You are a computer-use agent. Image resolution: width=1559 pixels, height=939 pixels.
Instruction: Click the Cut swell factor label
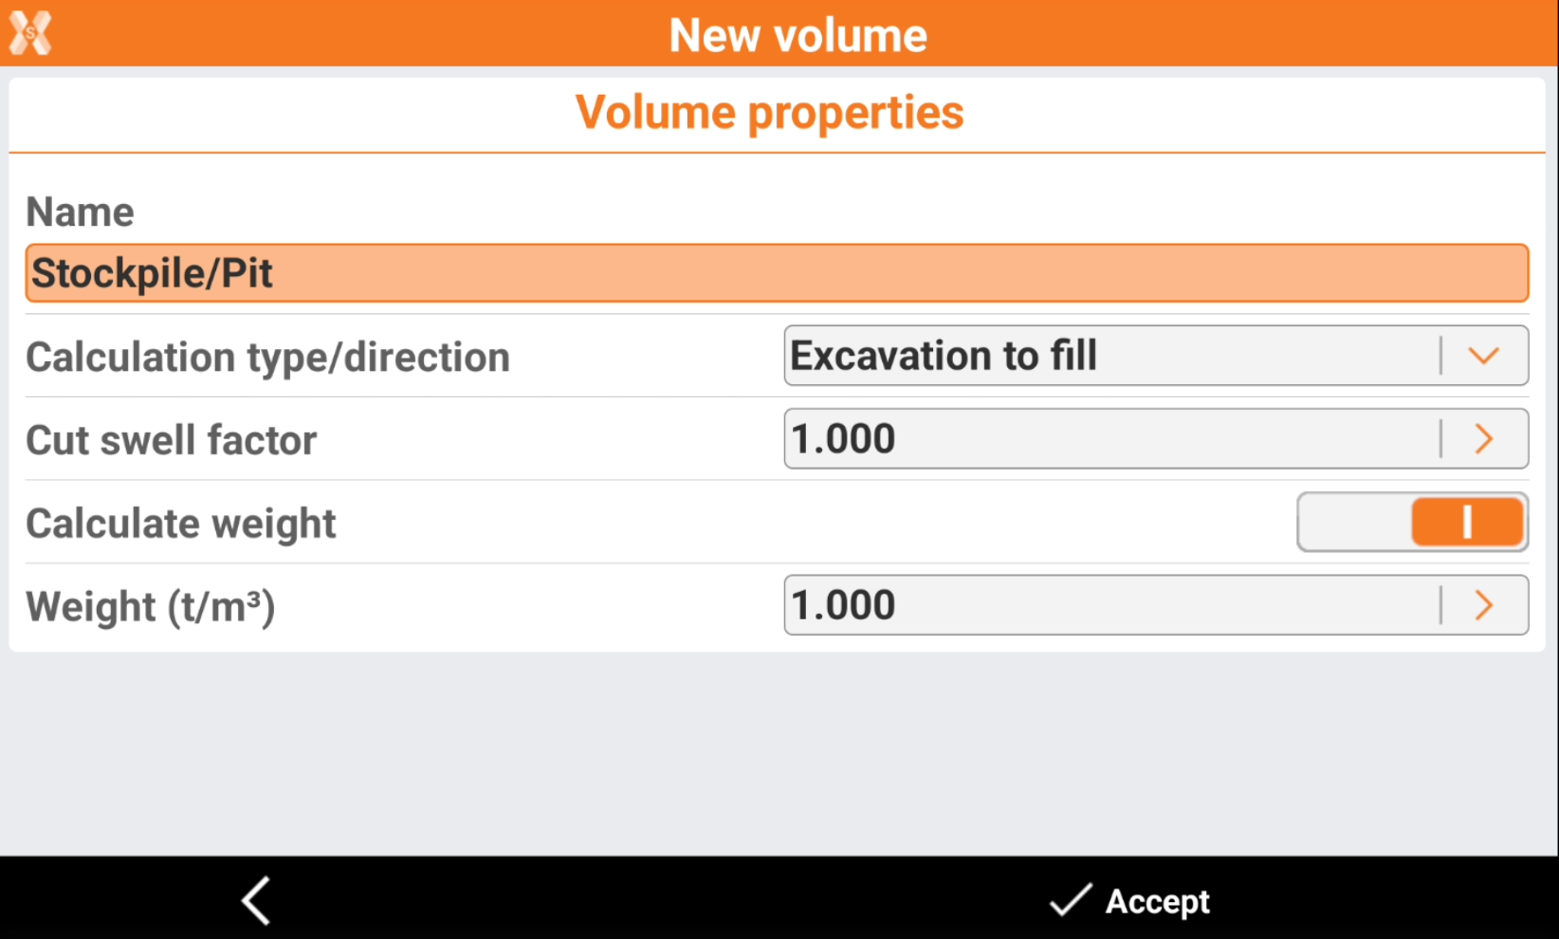tap(171, 441)
